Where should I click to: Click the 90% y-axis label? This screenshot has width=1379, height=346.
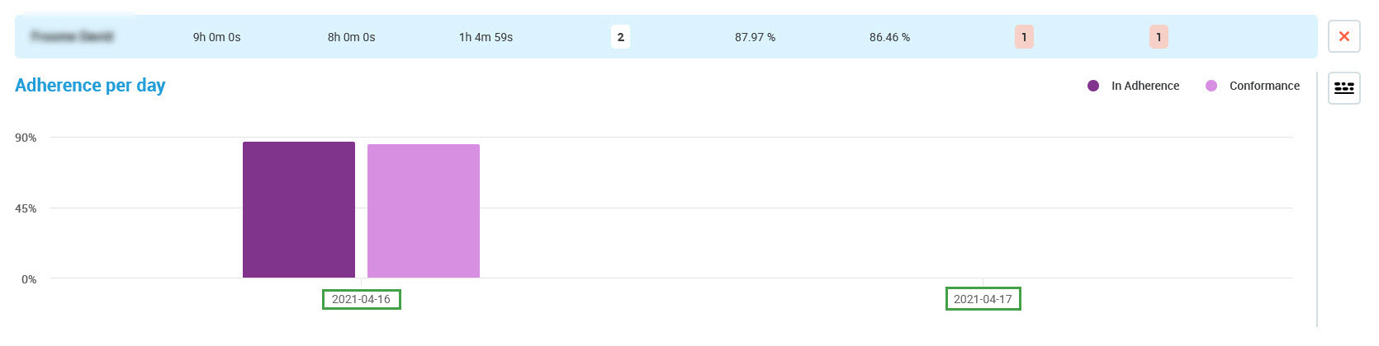tap(26, 138)
